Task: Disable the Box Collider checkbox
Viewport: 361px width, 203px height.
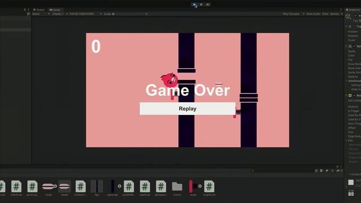Action: pos(354,95)
